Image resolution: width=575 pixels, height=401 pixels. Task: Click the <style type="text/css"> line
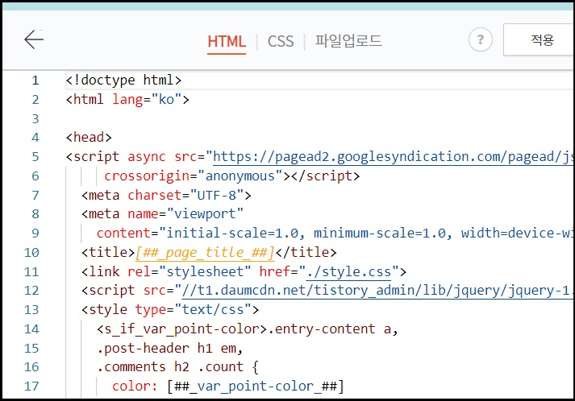pyautogui.click(x=170, y=310)
